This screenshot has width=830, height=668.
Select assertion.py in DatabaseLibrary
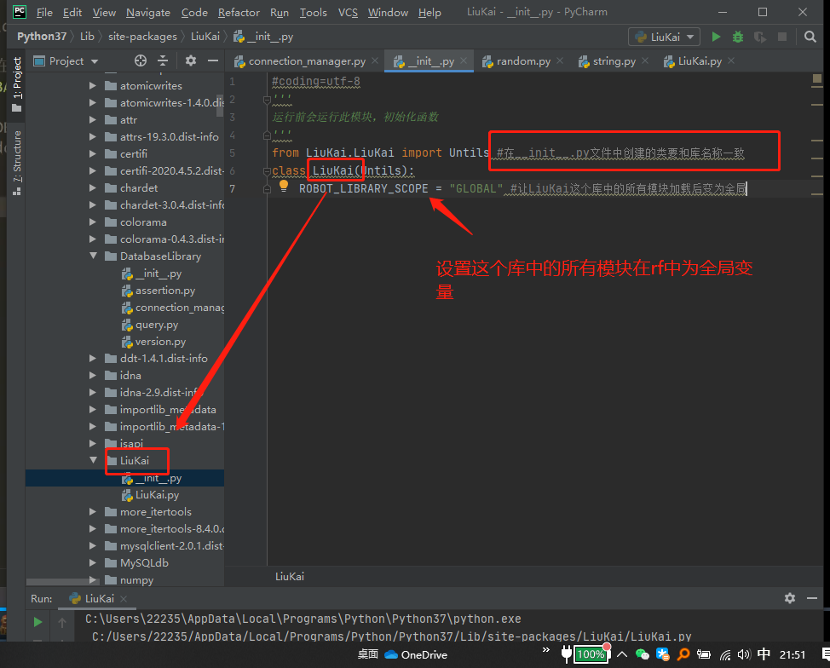(165, 290)
